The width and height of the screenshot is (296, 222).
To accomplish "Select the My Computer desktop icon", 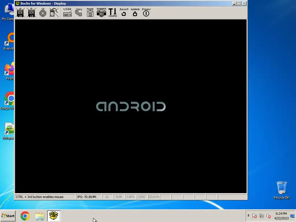I will coord(8,12).
